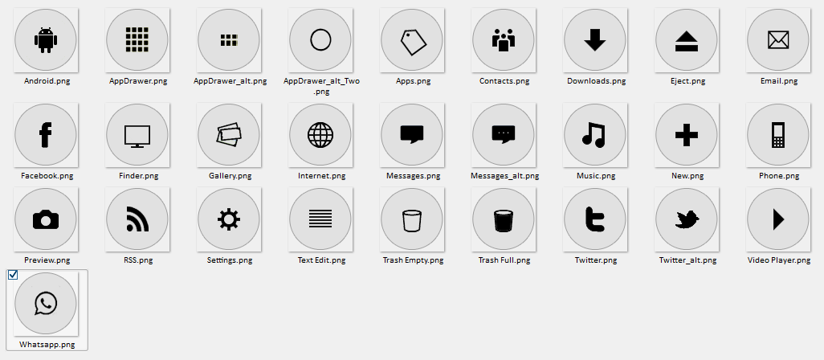Select the Twitter.png t icon

(595, 219)
